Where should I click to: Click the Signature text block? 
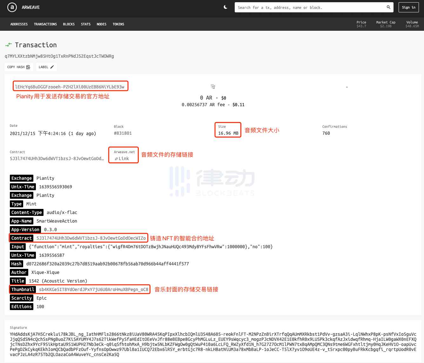(x=213, y=344)
